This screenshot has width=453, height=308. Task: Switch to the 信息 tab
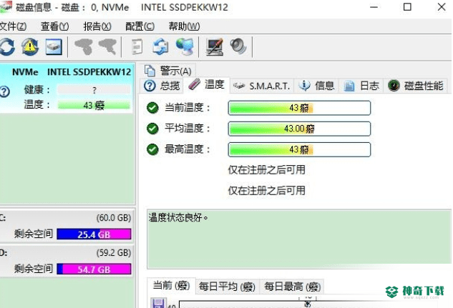point(316,86)
